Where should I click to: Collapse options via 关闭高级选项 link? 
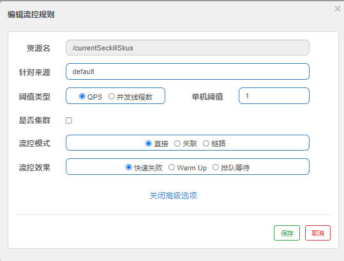click(x=173, y=196)
